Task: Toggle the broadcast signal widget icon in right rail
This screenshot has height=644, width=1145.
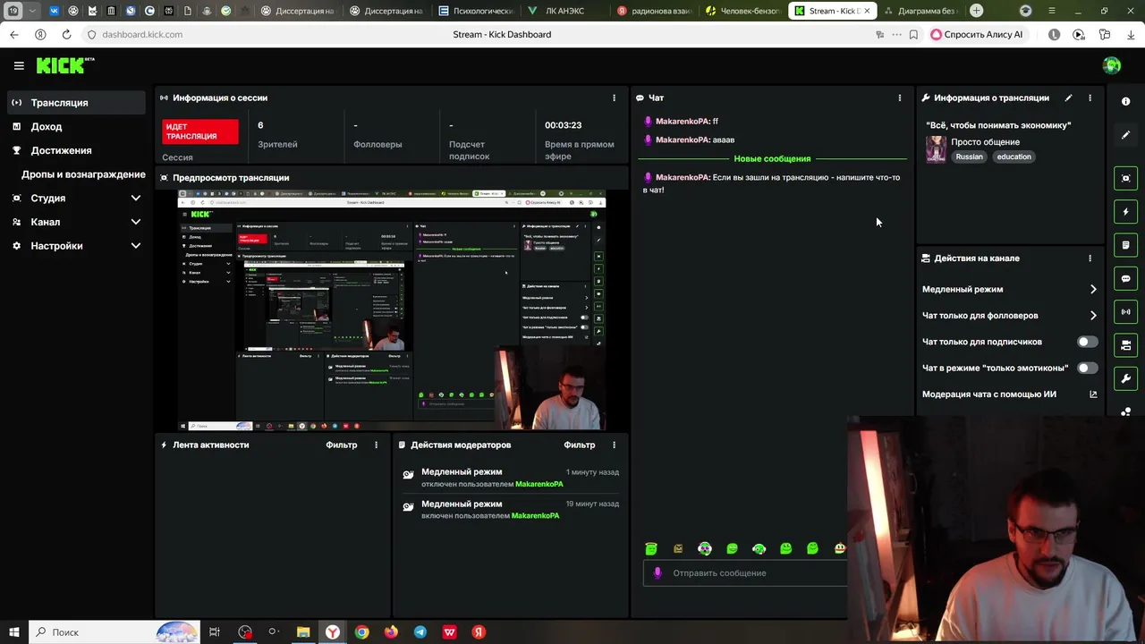Action: pyautogui.click(x=1126, y=311)
